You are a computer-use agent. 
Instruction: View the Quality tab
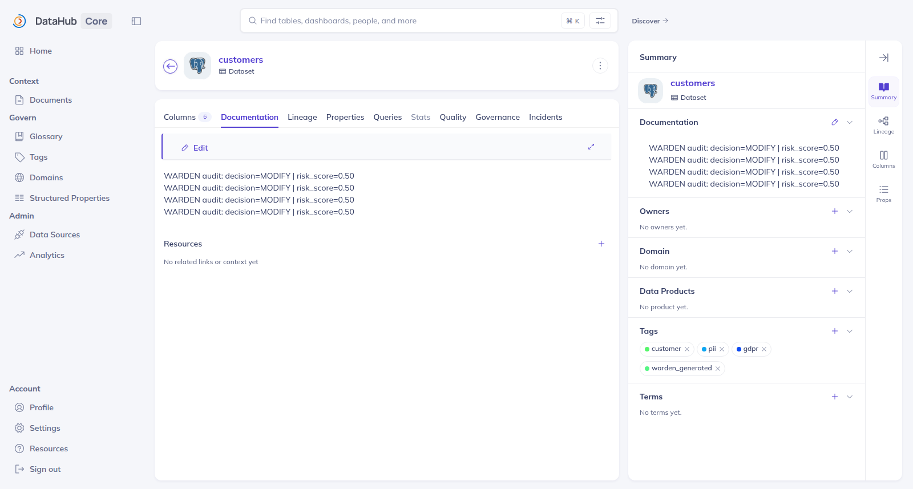point(453,117)
